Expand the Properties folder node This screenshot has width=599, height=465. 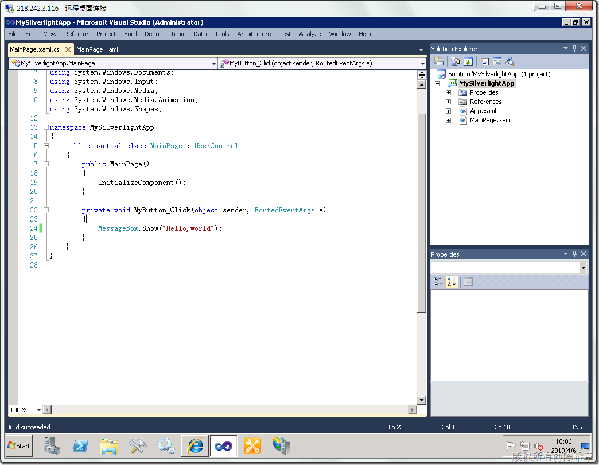(x=449, y=92)
